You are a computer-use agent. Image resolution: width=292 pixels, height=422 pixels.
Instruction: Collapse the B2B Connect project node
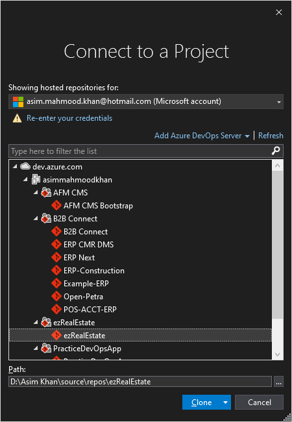[x=36, y=219]
